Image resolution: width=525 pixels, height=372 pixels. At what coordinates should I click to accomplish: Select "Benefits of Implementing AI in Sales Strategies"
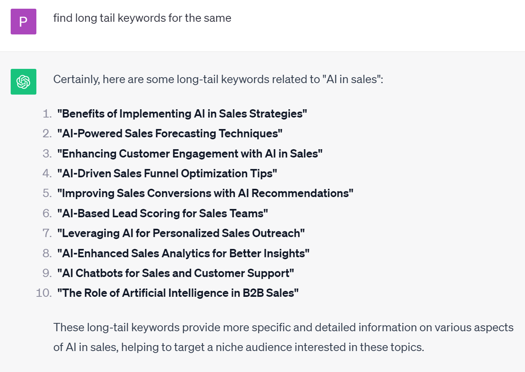(182, 114)
